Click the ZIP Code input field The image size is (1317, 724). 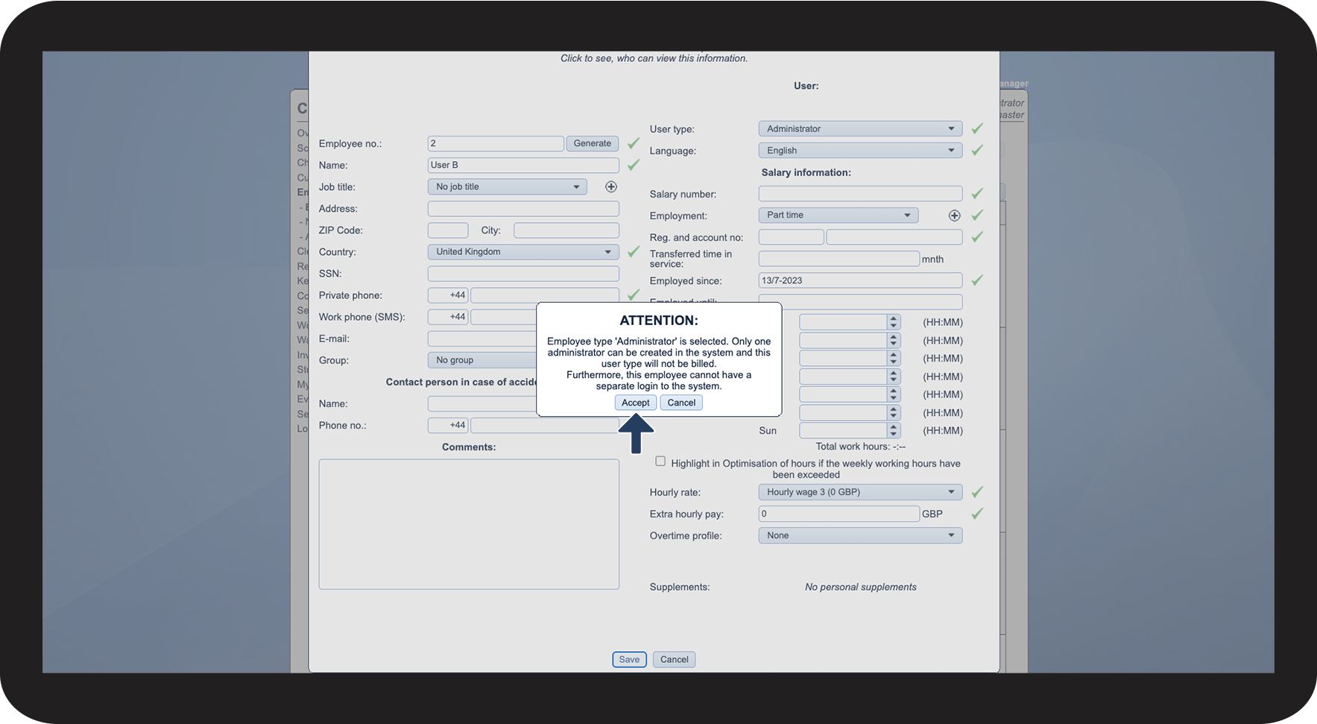[x=448, y=230]
